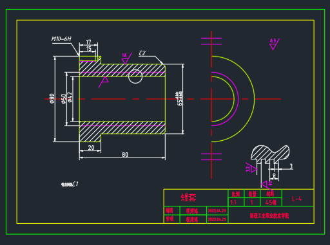The image size is (330, 245).
Task: Click the roughness symbol inside the bore
Action: pyautogui.click(x=104, y=82)
